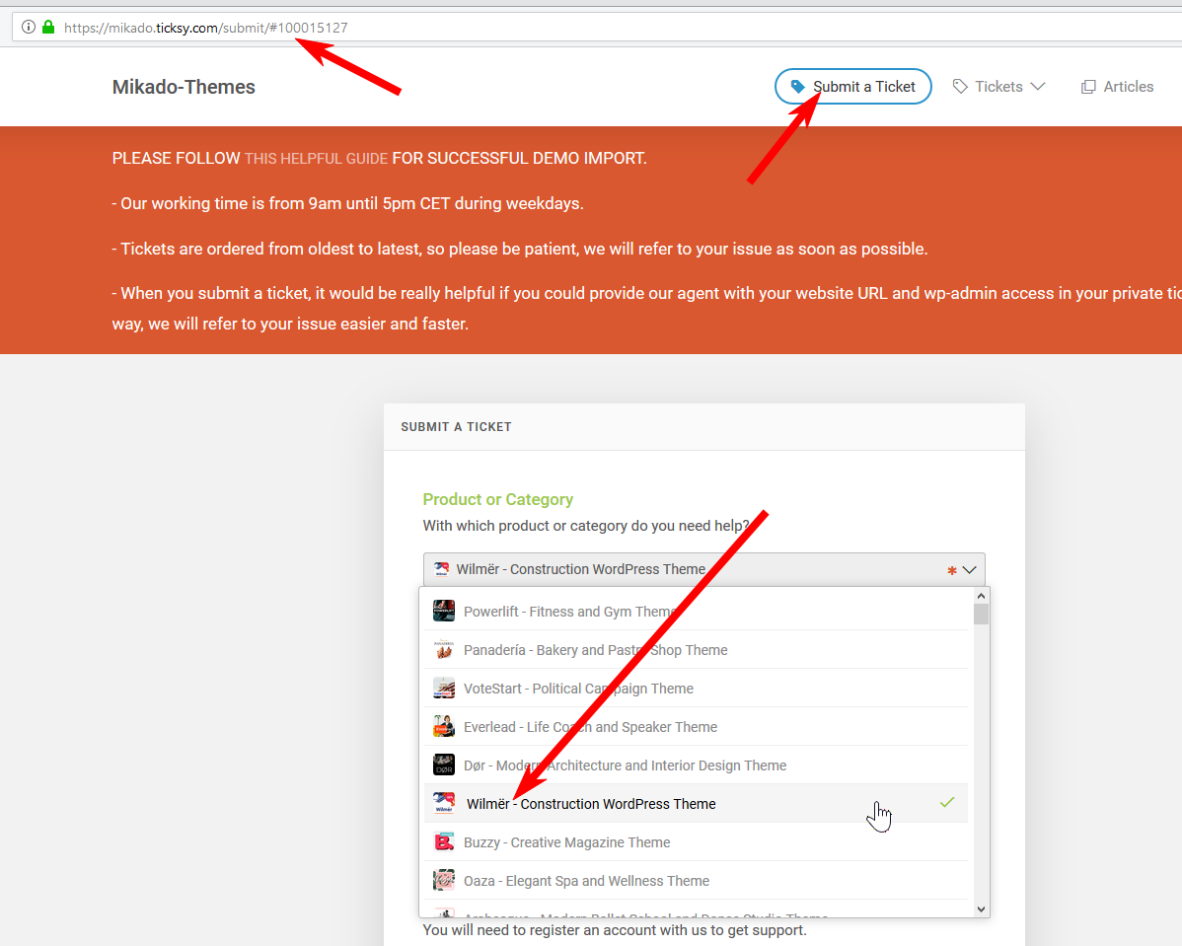Select Wilmër - Construction WordPress Theme in list
Image resolution: width=1182 pixels, height=946 pixels.
(x=695, y=804)
